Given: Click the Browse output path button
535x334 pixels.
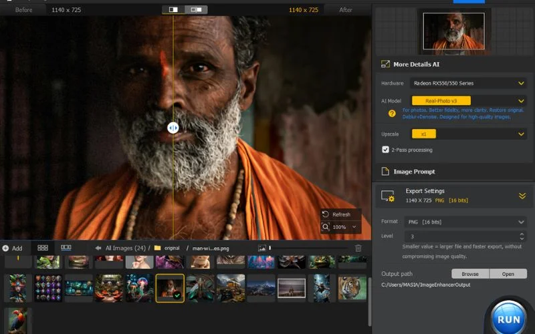Looking at the screenshot, I should tap(470, 274).
